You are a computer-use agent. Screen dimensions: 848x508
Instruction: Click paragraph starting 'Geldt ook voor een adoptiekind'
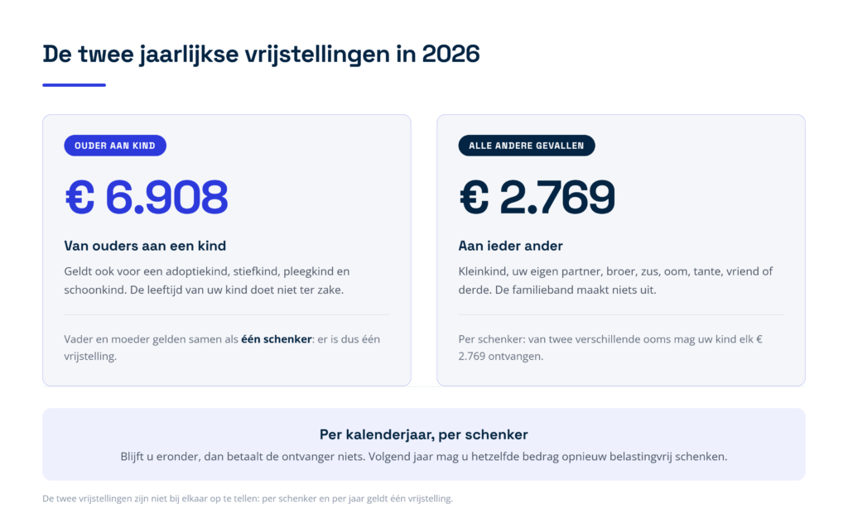click(206, 280)
